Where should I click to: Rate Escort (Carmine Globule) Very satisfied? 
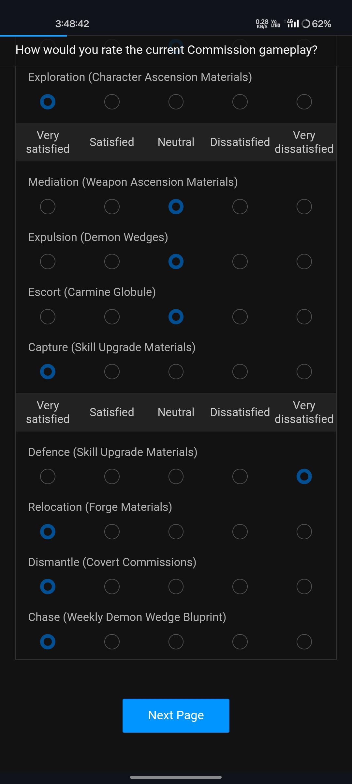point(48,317)
